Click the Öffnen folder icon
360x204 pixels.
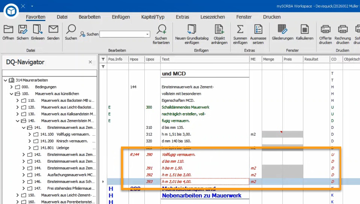8,29
